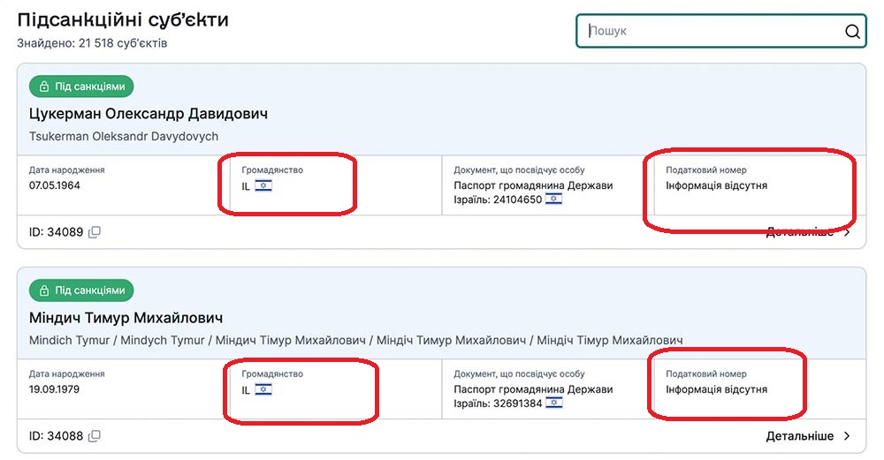This screenshot has height=460, width=884.
Task: Click the Israel flag under Цукерман's Громадянство
Action: [x=263, y=185]
